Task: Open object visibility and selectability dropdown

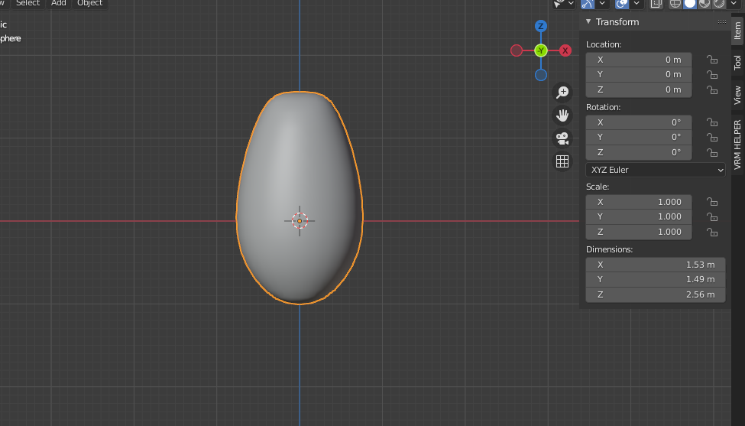Action: (563, 4)
